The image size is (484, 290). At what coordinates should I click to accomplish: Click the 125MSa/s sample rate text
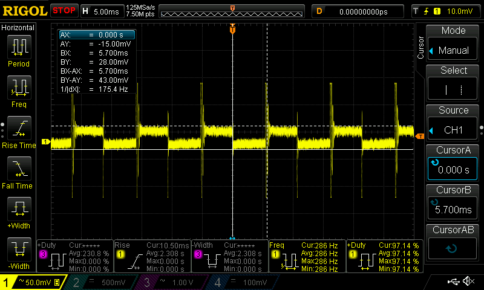pos(140,7)
